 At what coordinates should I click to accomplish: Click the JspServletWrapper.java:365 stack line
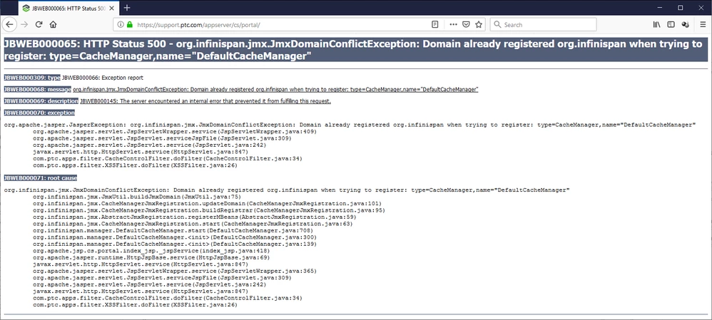click(x=175, y=271)
